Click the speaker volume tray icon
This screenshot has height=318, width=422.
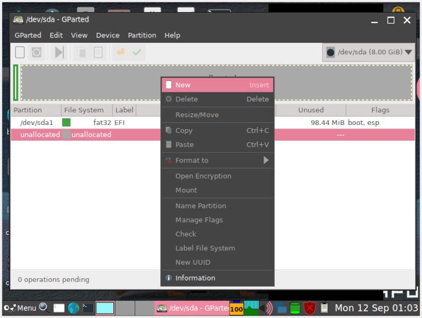click(266, 308)
